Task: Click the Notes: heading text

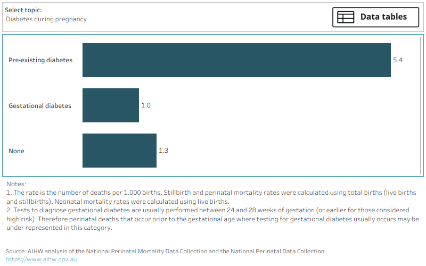Action: [17, 184]
